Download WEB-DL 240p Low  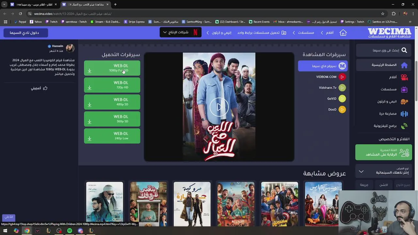tap(112, 136)
